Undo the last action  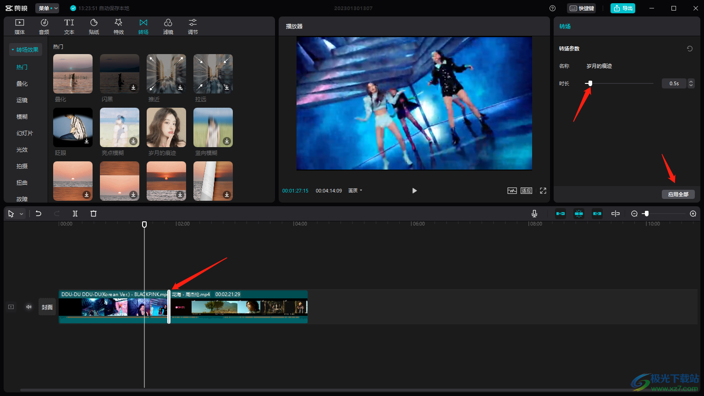pos(38,214)
